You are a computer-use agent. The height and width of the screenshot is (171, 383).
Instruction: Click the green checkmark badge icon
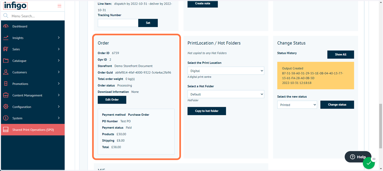(369, 163)
